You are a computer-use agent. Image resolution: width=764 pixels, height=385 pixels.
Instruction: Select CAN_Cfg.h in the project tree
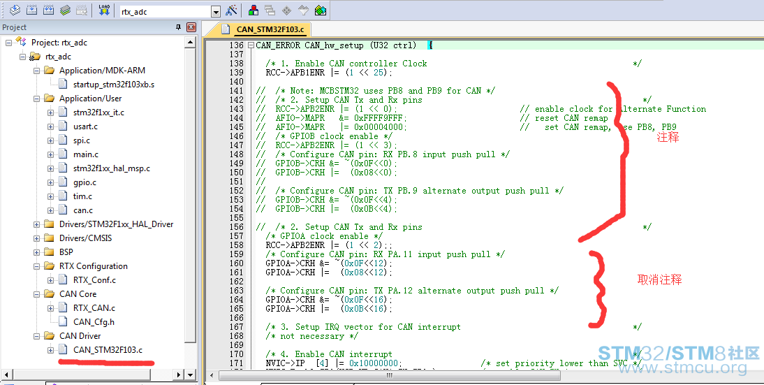coord(94,321)
